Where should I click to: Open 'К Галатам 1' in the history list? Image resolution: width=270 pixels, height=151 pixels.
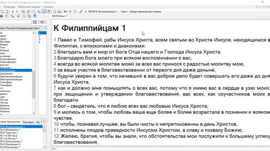click(9, 133)
